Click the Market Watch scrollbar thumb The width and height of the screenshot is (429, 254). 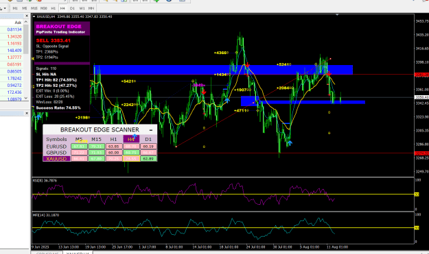coord(26,40)
